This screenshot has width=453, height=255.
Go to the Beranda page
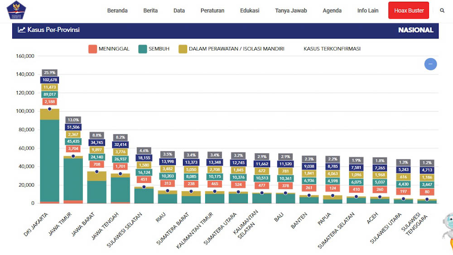tap(117, 10)
